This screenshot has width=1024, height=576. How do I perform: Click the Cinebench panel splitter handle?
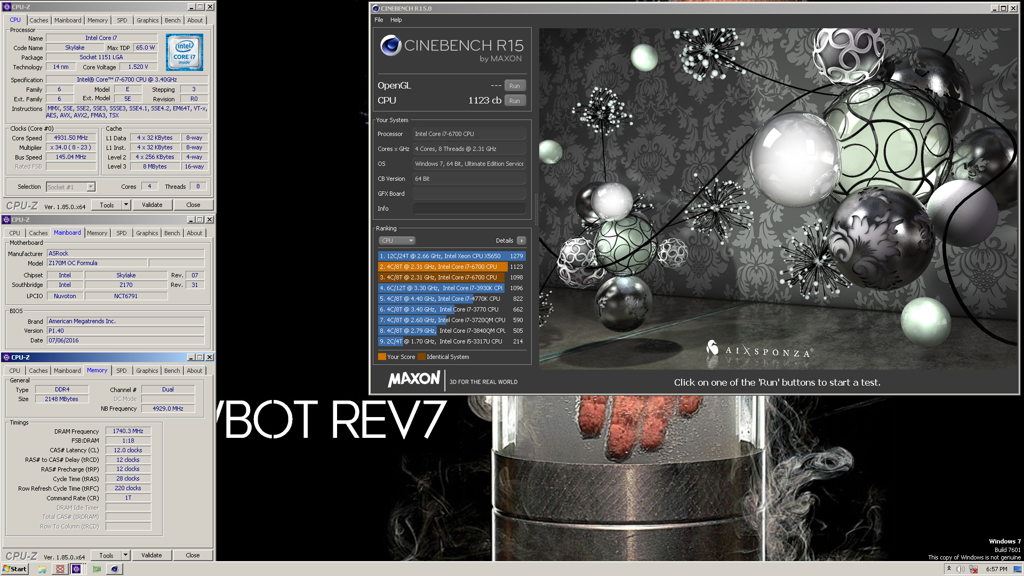[535, 209]
